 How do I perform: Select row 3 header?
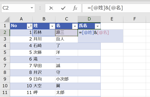(x=5, y=39)
